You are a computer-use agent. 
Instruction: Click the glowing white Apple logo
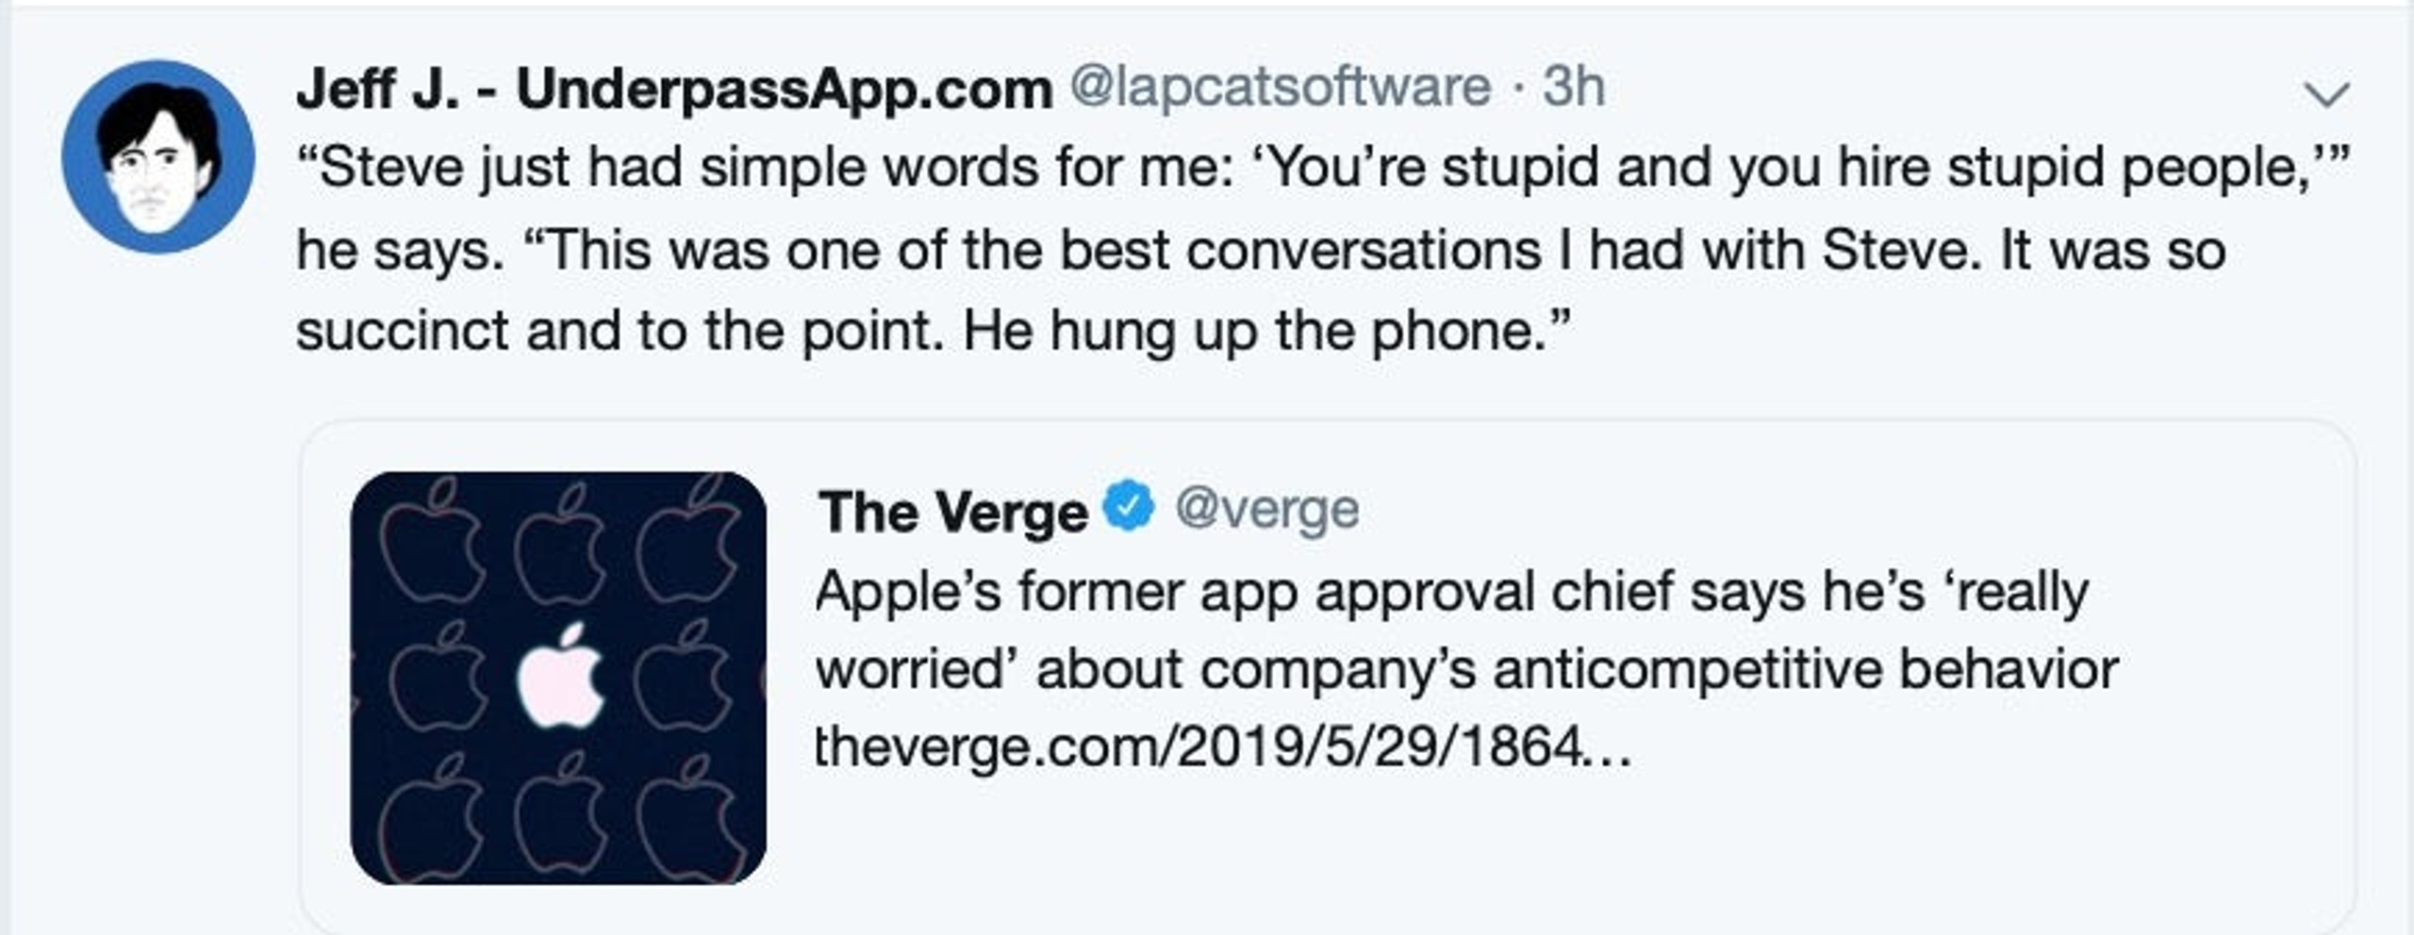[x=559, y=676]
